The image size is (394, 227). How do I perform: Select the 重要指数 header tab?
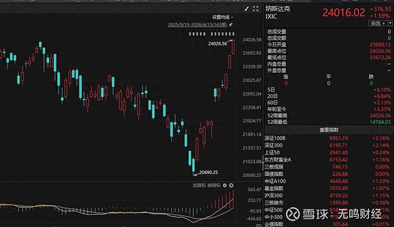pos(329,130)
